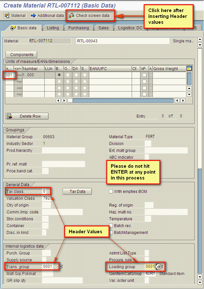Click into the Trans. group input field
The height and width of the screenshot is (289, 204).
tap(50, 266)
